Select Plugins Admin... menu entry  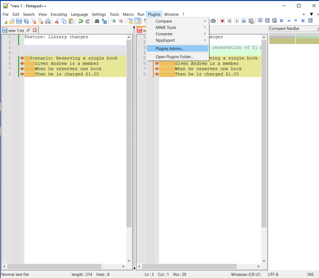(x=177, y=49)
